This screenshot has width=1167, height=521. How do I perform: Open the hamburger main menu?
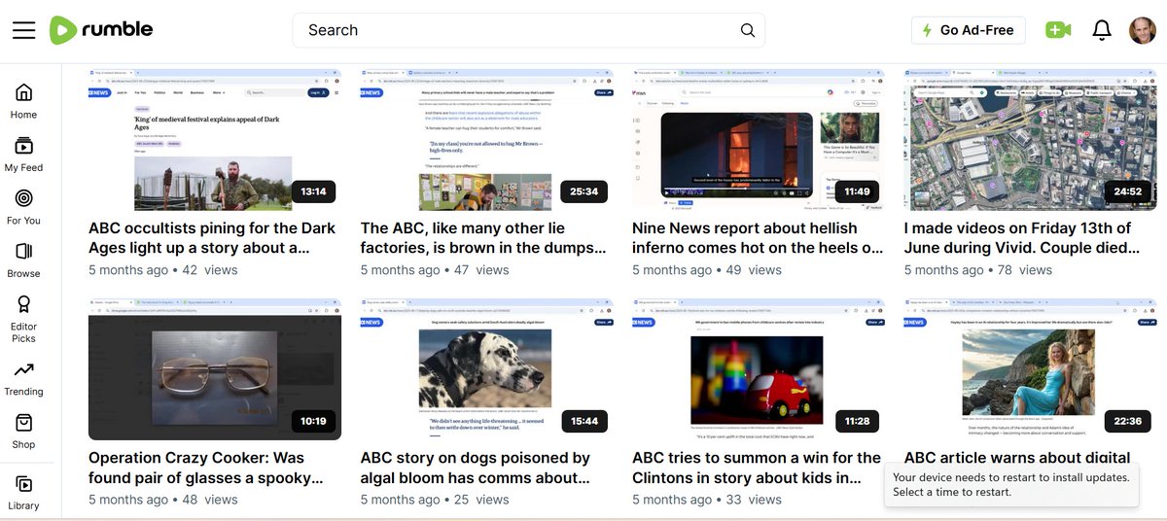pos(23,30)
